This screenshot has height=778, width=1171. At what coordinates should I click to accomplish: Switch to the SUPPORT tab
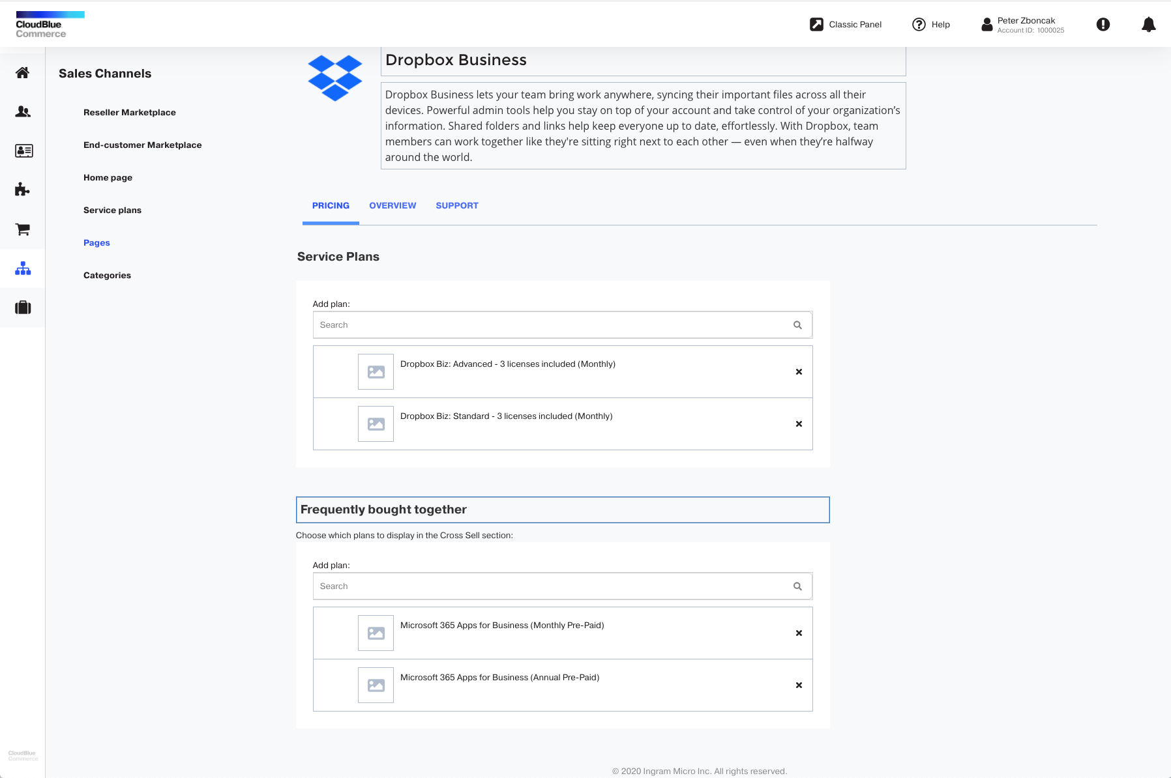click(x=457, y=205)
